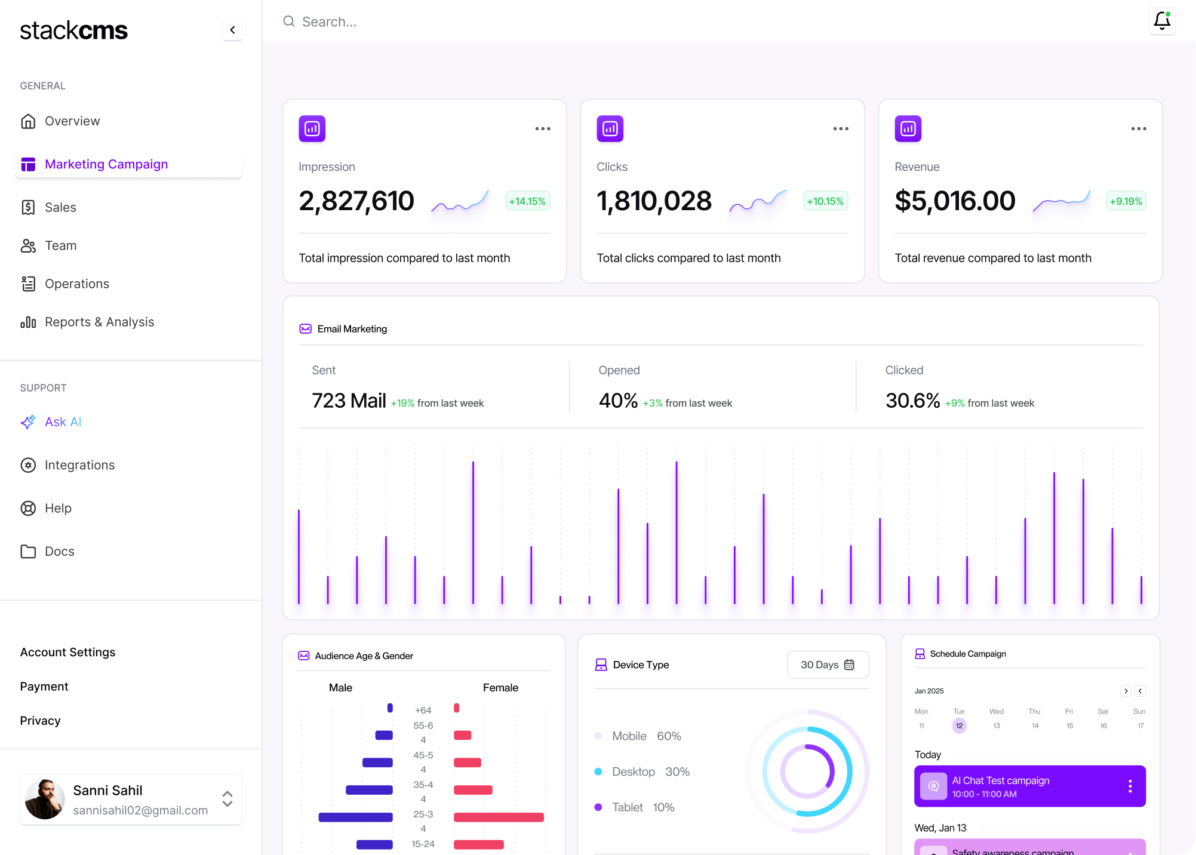
Task: Click the Device Type panel icon
Action: click(600, 665)
